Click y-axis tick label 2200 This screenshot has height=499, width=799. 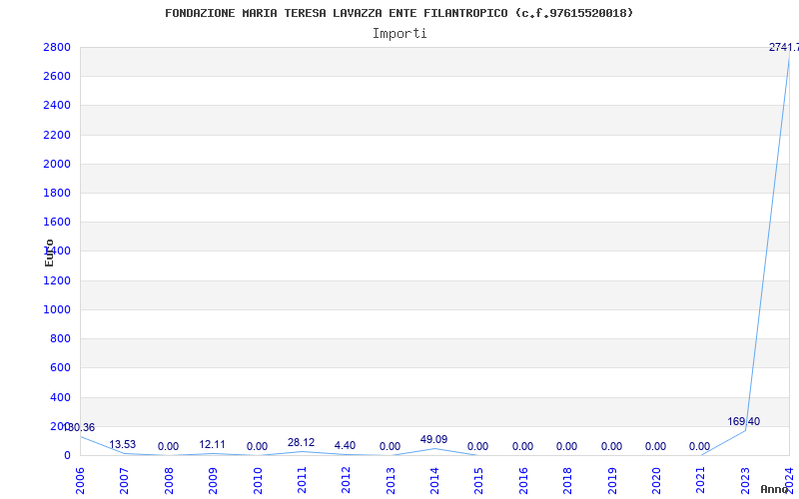coord(57,135)
